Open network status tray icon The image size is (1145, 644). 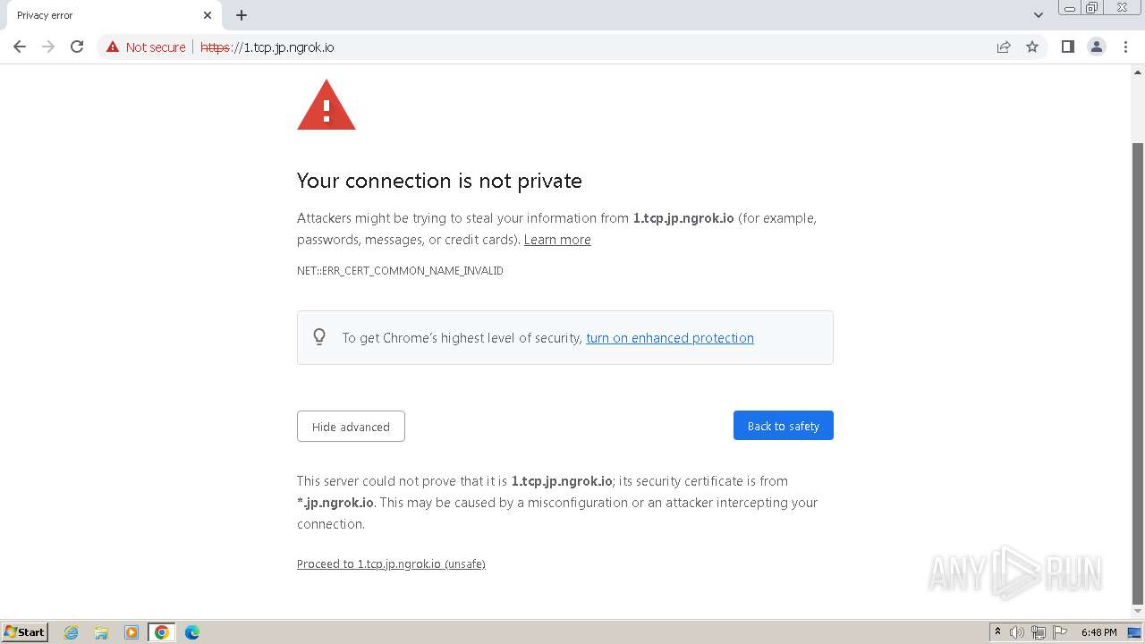[1039, 632]
